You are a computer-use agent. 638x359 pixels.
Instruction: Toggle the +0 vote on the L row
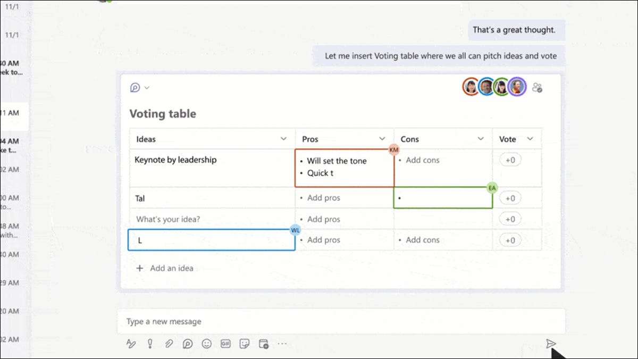[510, 240]
